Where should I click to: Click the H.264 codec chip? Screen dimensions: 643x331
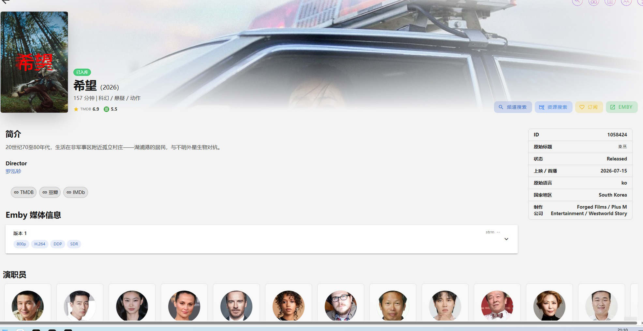[40, 244]
